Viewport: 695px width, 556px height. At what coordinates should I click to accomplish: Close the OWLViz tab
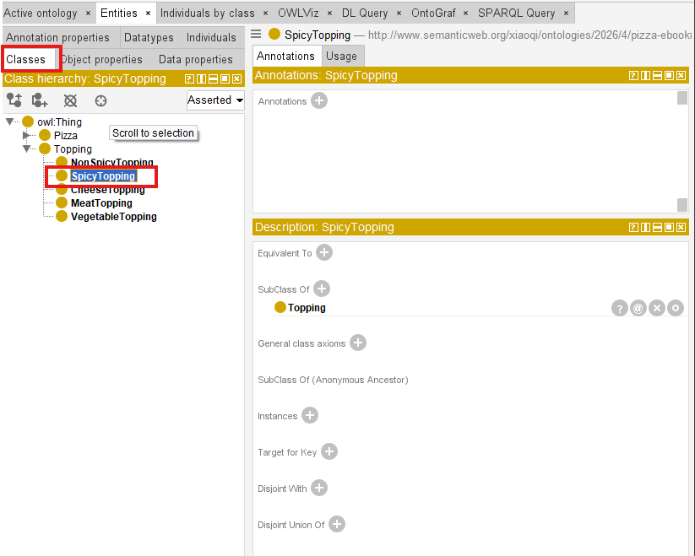point(330,13)
